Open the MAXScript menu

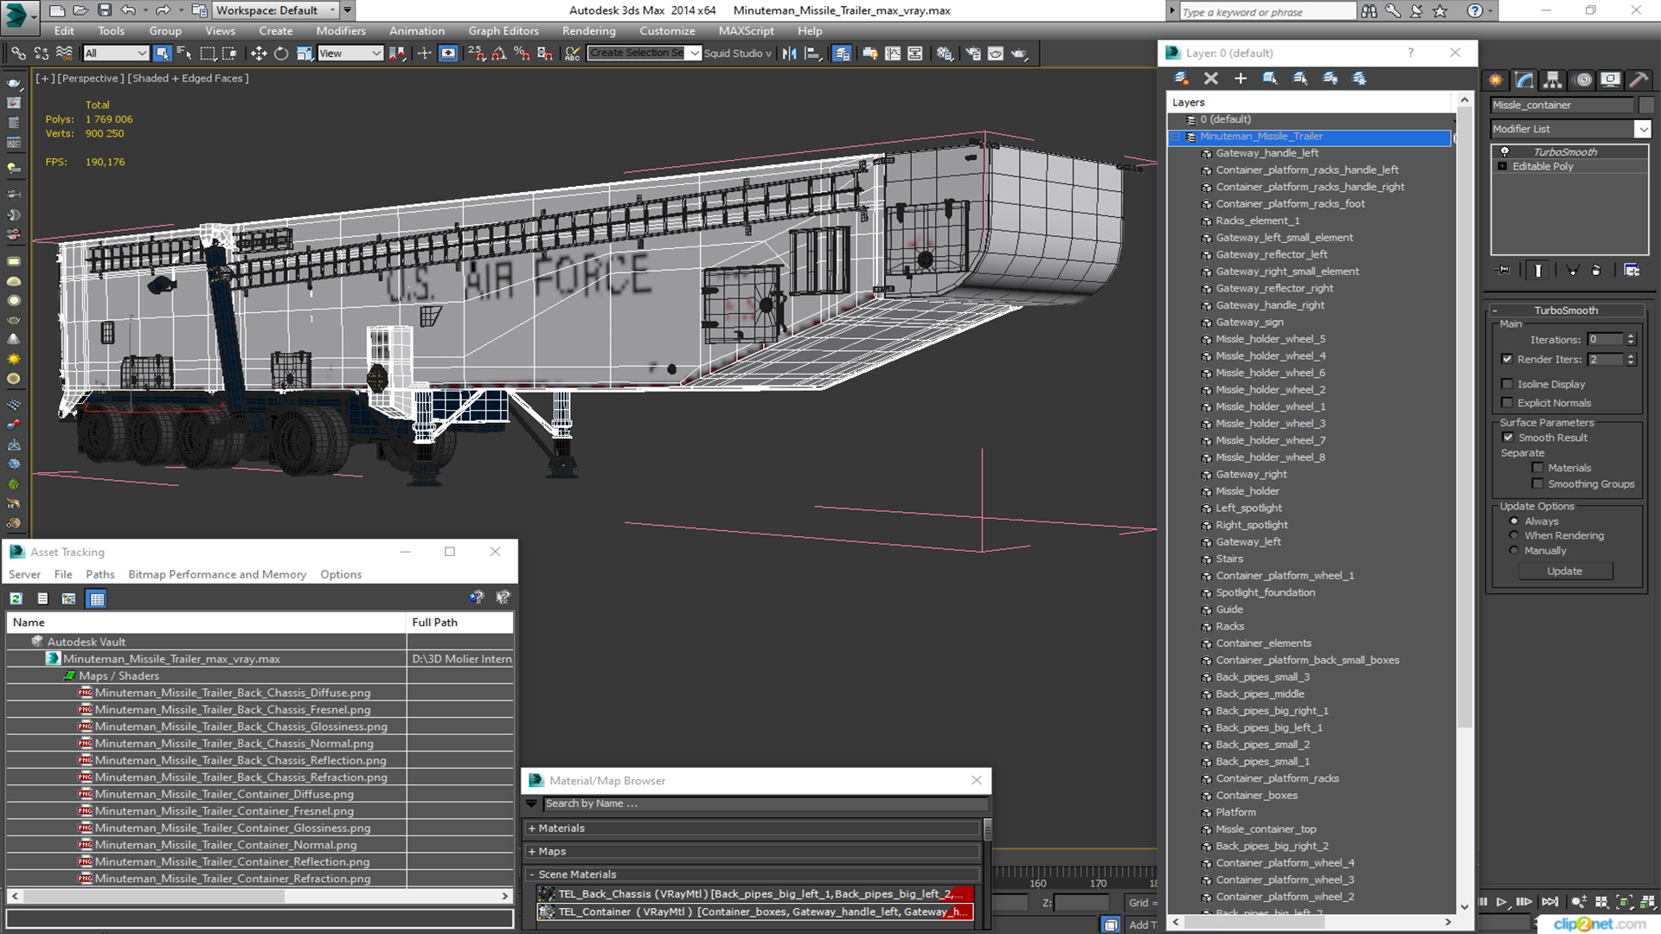[x=746, y=31]
